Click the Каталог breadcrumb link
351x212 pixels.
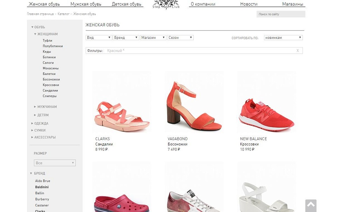point(63,14)
